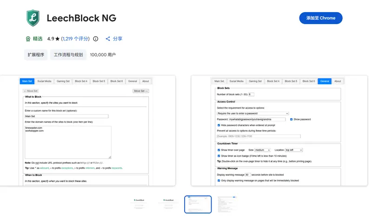Click the 100,000 用户 user count text
Viewport: 372px width, 219px height.
click(103, 55)
